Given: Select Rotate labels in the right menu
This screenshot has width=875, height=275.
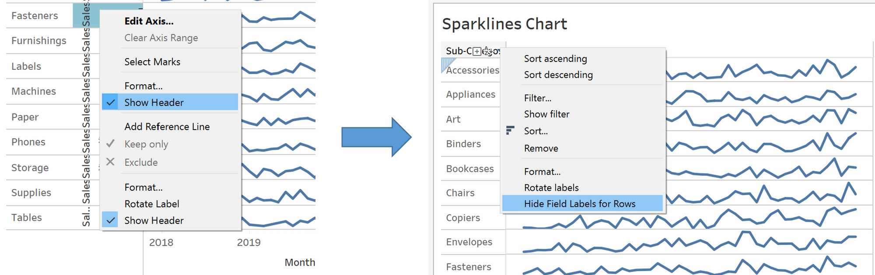Looking at the screenshot, I should pyautogui.click(x=551, y=188).
